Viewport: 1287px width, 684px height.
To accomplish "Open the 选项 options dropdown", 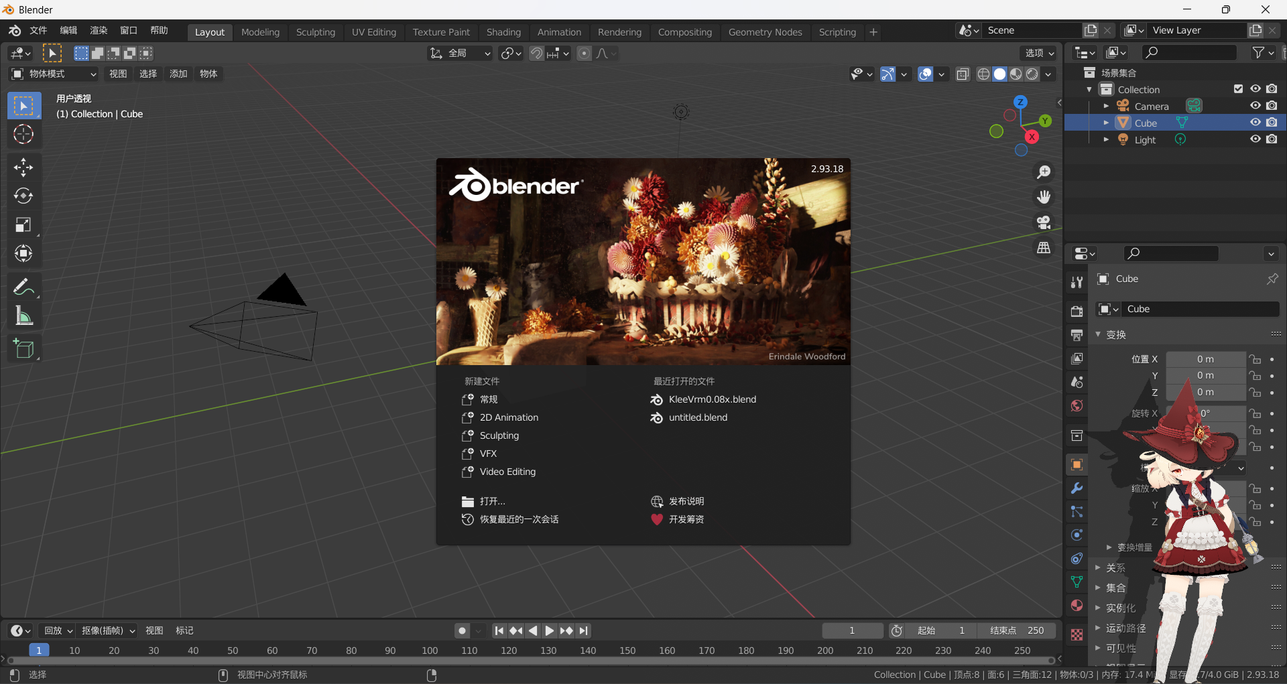I will tap(1040, 54).
